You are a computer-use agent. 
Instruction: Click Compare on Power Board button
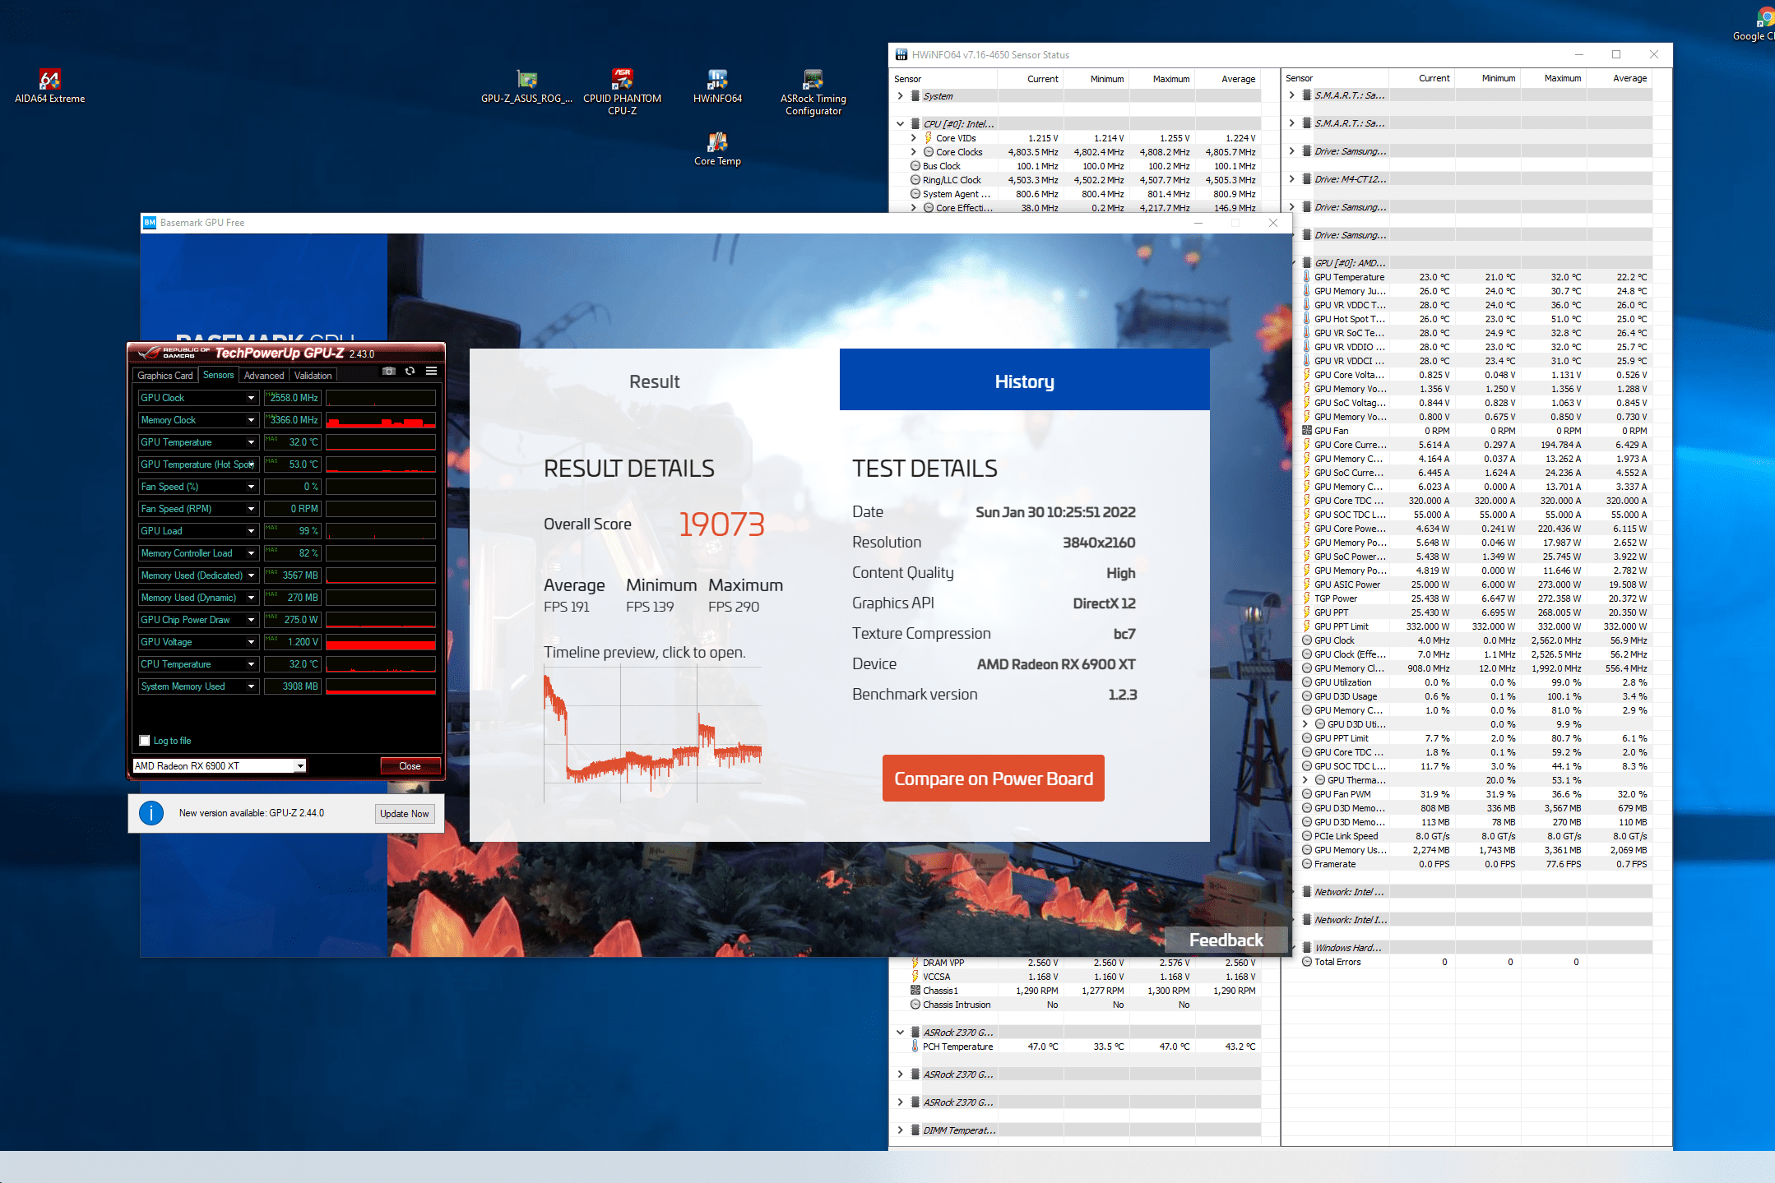point(994,779)
